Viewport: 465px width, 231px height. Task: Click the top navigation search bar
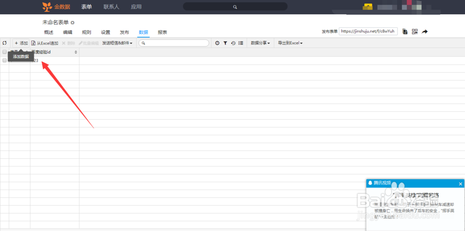pyautogui.click(x=235, y=6)
